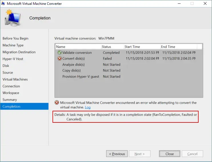Select the Provision Hyper-V guest row
212x162 pixels.
[x=129, y=77]
